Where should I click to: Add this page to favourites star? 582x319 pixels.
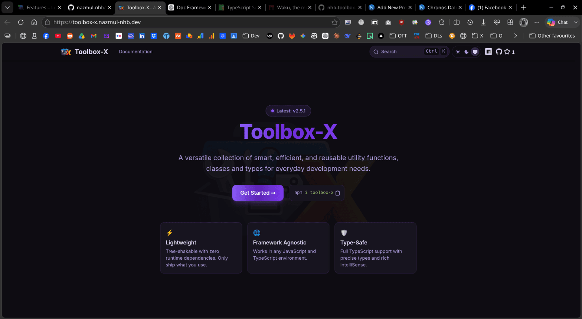point(334,22)
